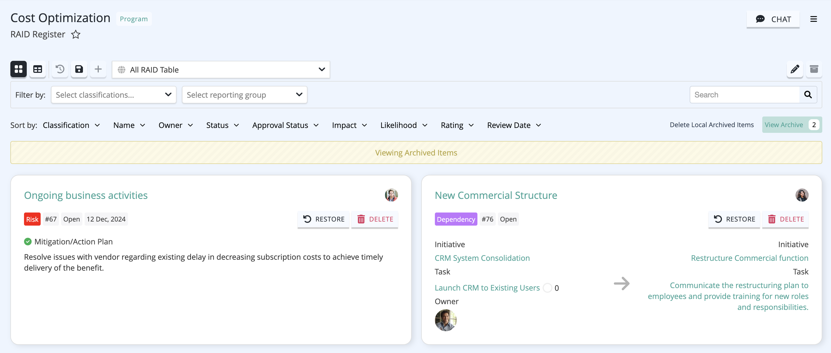Image resolution: width=831 pixels, height=353 pixels.
Task: Open Select reporting group filter
Action: click(x=244, y=95)
